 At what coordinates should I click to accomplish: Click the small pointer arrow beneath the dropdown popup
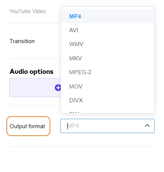point(78,114)
